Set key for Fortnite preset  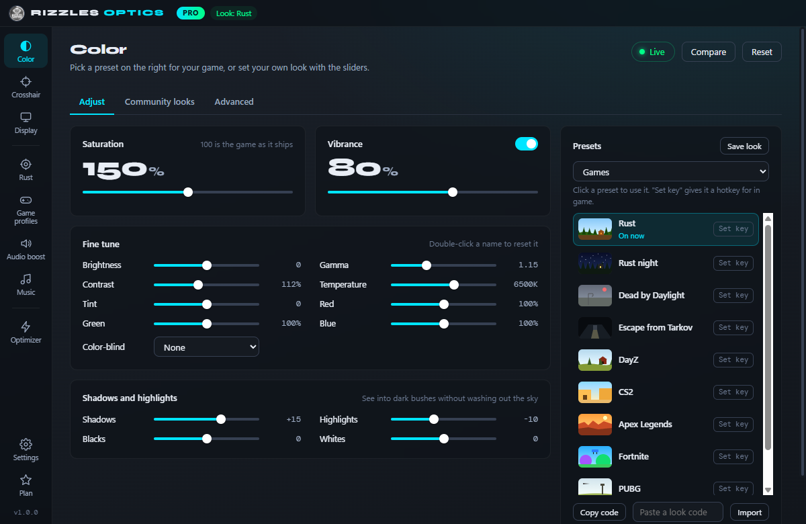(x=733, y=457)
